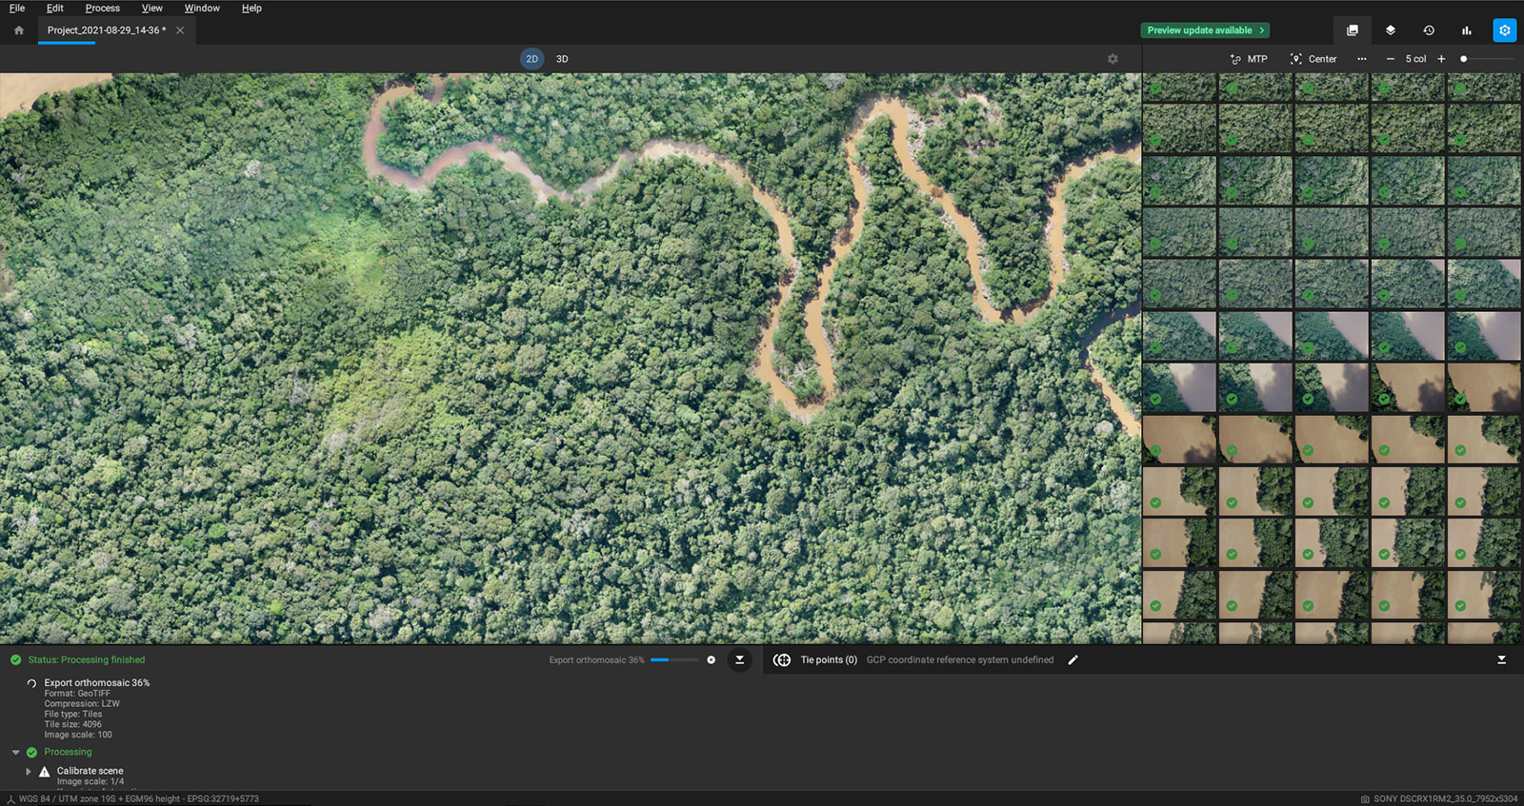1524x806 pixels.
Task: Click the tie points target icon
Action: tap(782, 659)
